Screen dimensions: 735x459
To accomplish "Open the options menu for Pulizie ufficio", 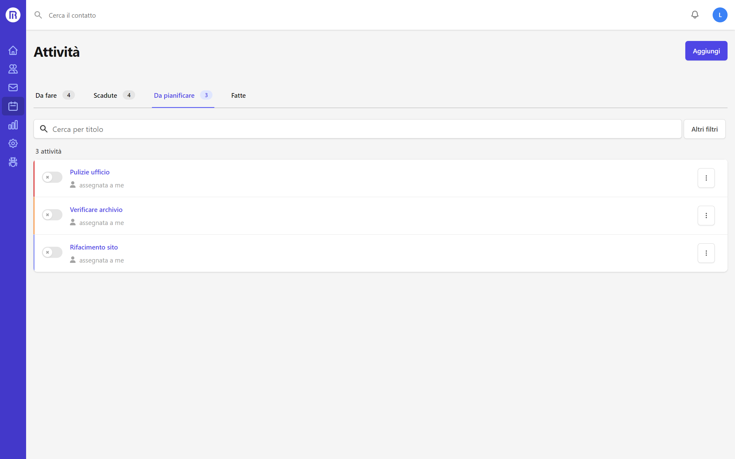I will [x=706, y=178].
